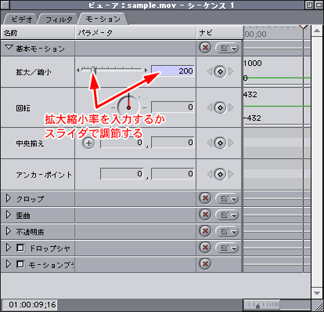Click the 1000 label in keyframe graph

pyautogui.click(x=253, y=63)
